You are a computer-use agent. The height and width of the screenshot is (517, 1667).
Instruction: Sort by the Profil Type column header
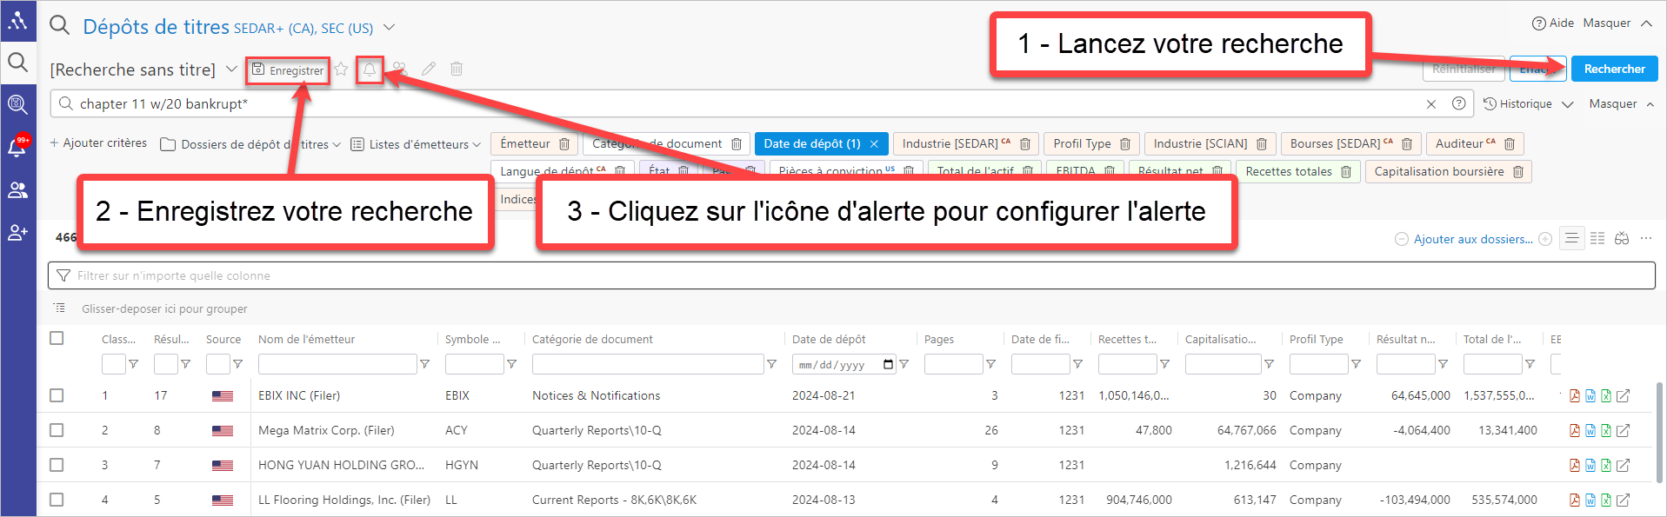coord(1316,340)
